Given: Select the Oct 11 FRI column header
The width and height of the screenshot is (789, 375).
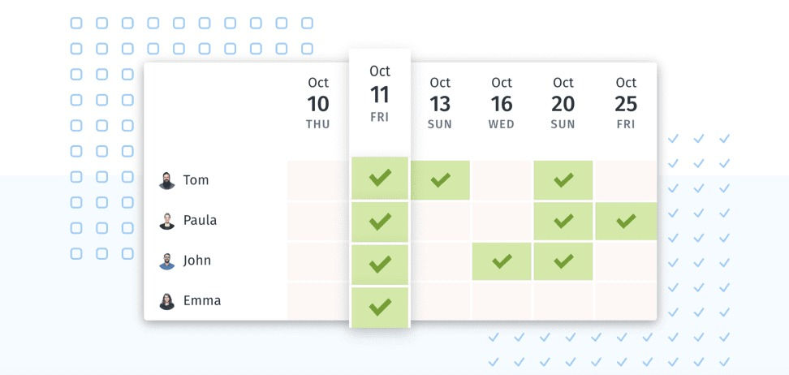Looking at the screenshot, I should tap(380, 94).
